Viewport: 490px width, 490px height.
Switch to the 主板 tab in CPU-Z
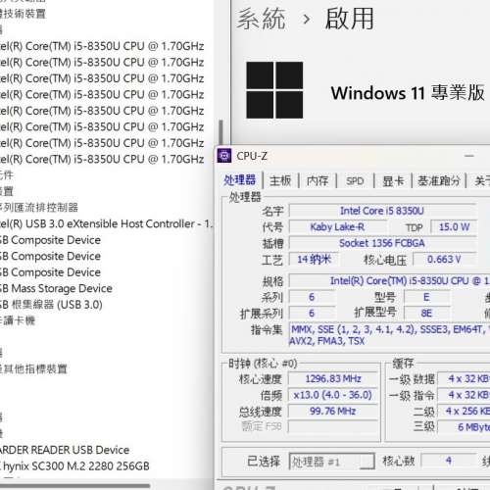280,180
